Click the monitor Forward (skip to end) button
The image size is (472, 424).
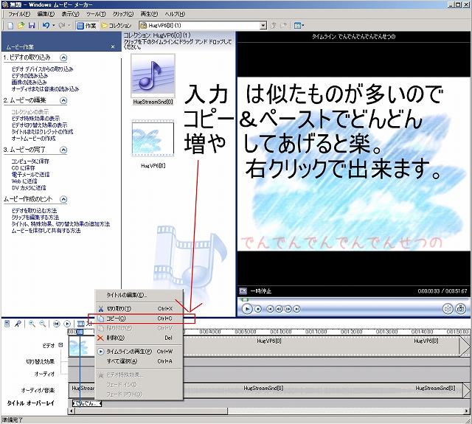[297, 309]
